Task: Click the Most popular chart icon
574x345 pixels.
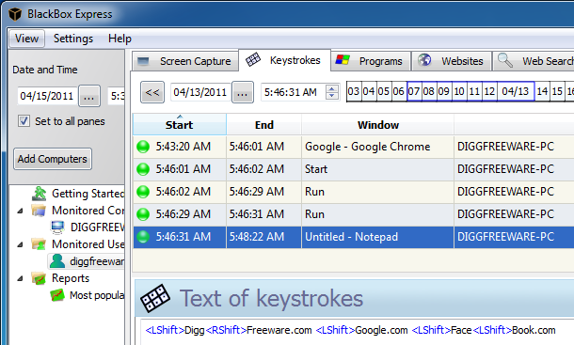Action: coord(57,295)
